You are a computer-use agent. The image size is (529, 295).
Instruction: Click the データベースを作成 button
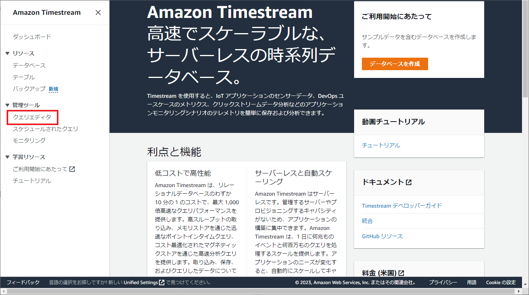click(x=395, y=64)
